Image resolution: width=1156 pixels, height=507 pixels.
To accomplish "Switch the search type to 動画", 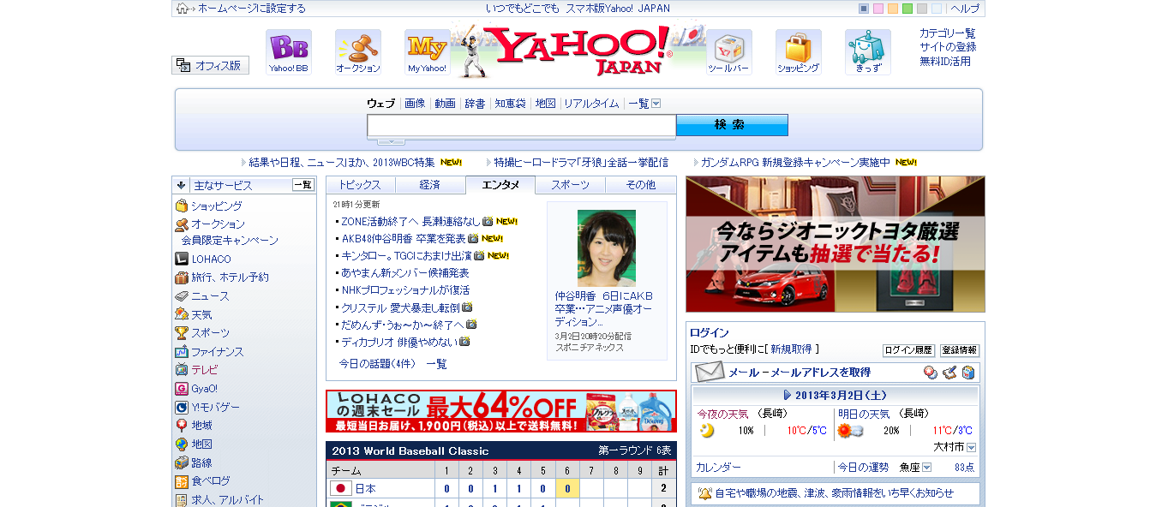I will pyautogui.click(x=445, y=104).
